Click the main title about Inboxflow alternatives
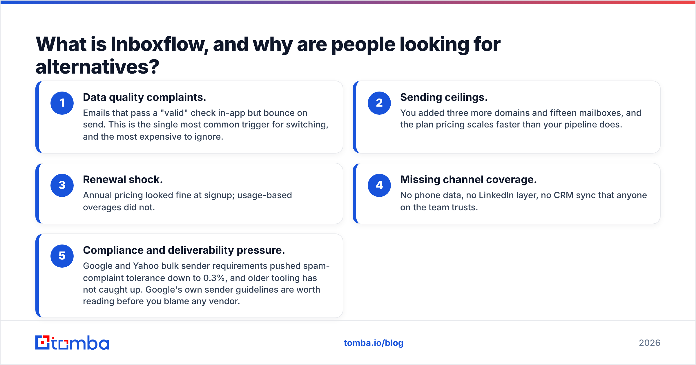 pos(268,55)
